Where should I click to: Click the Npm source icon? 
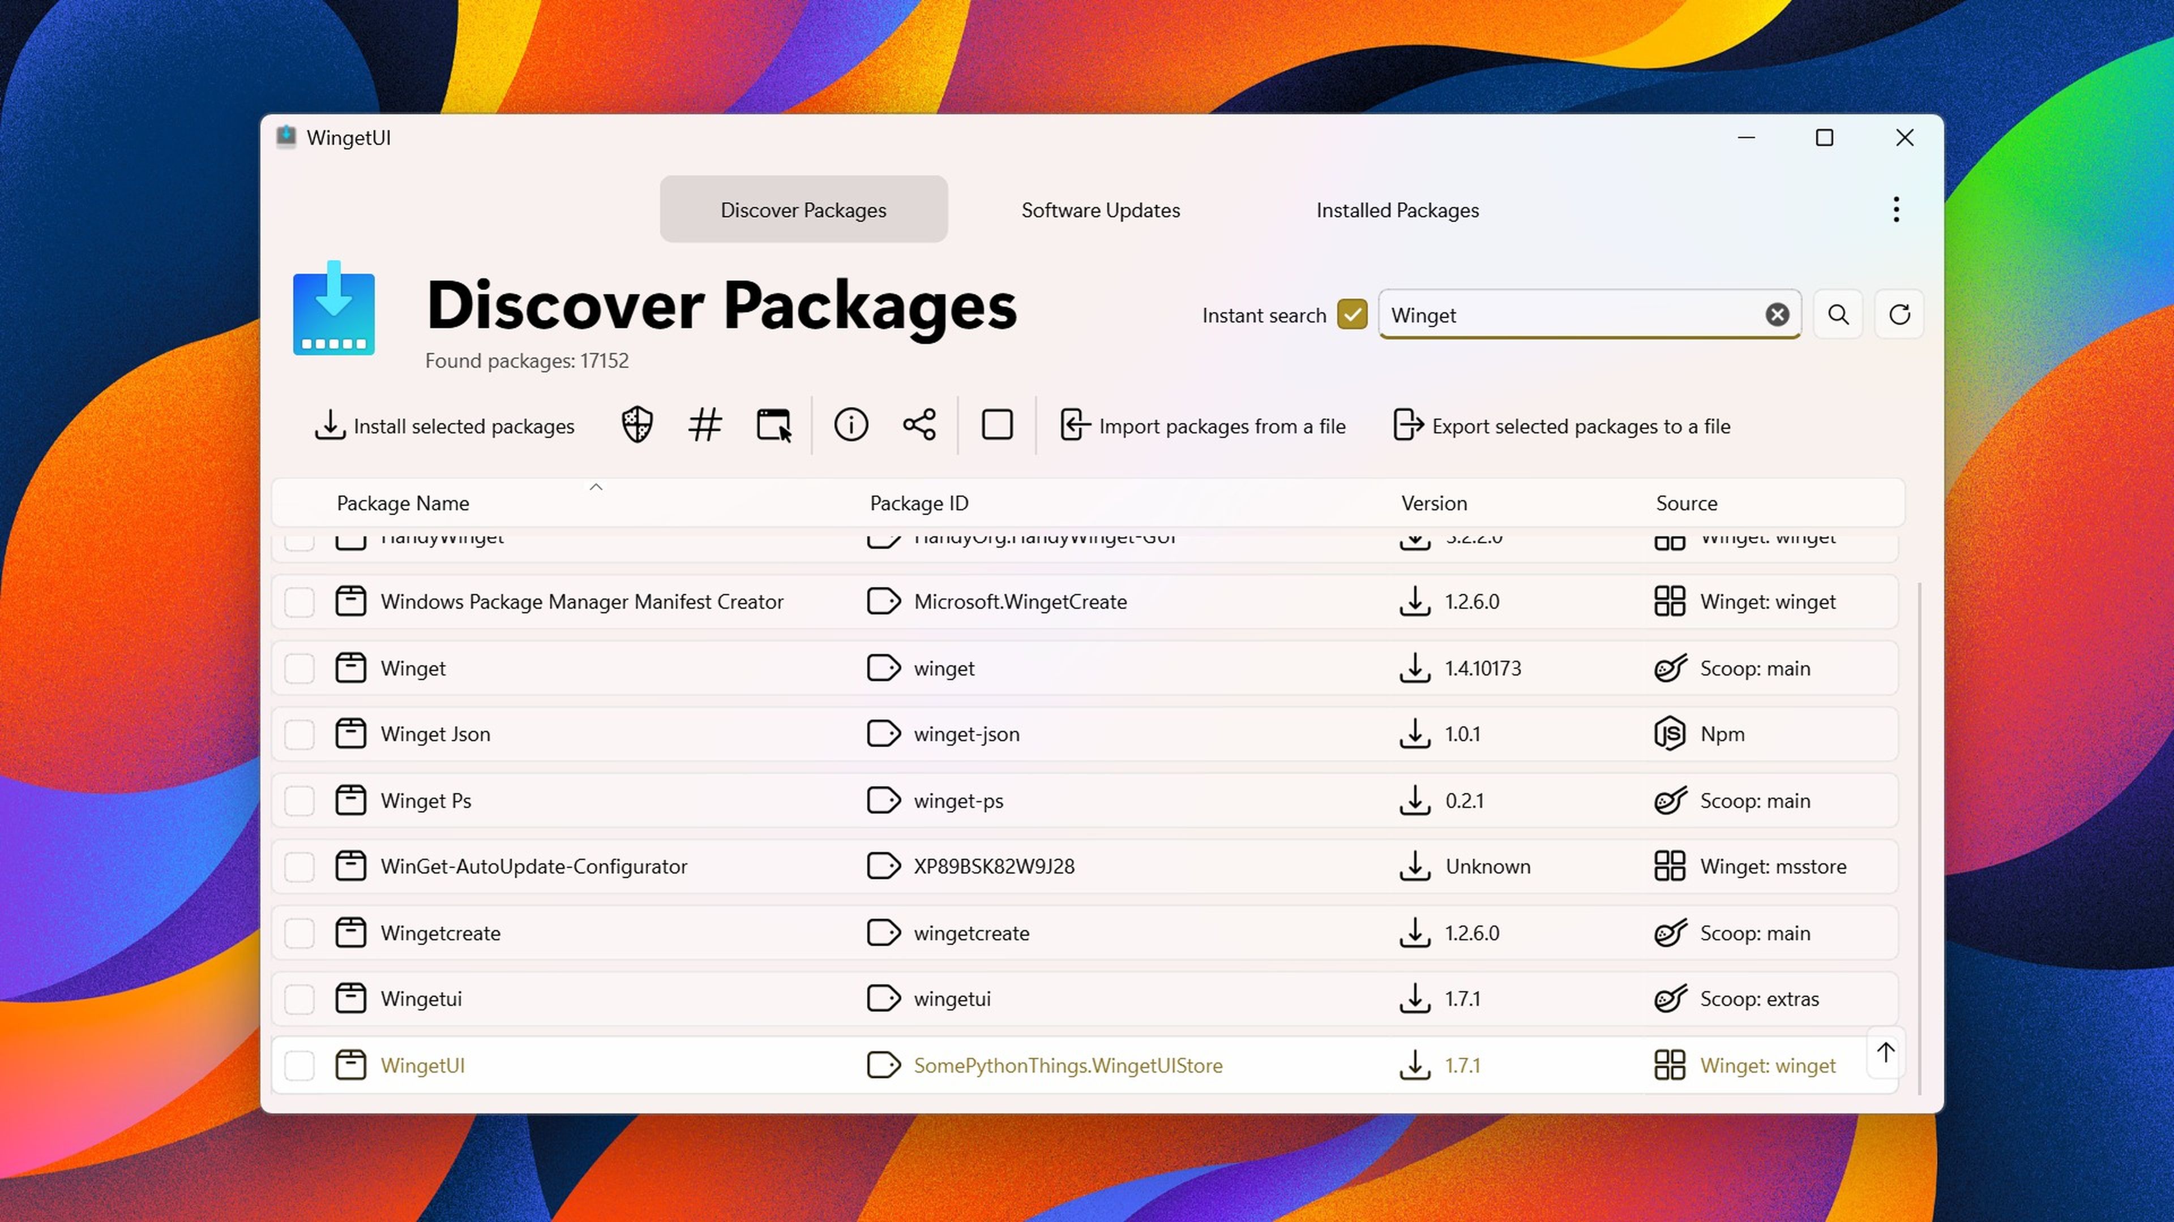tap(1670, 734)
